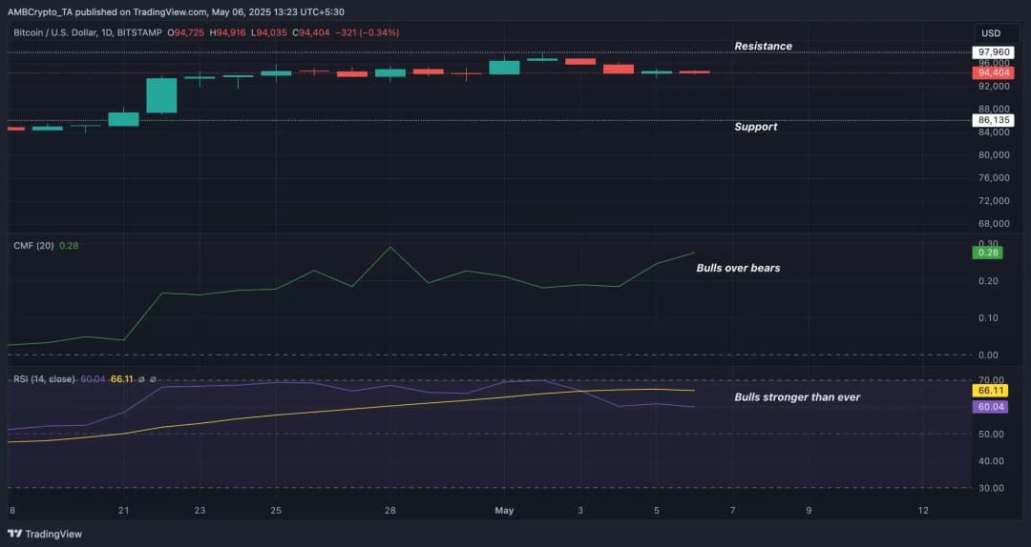The width and height of the screenshot is (1031, 547).
Task: Select the Resistance text annotation
Action: (x=763, y=46)
